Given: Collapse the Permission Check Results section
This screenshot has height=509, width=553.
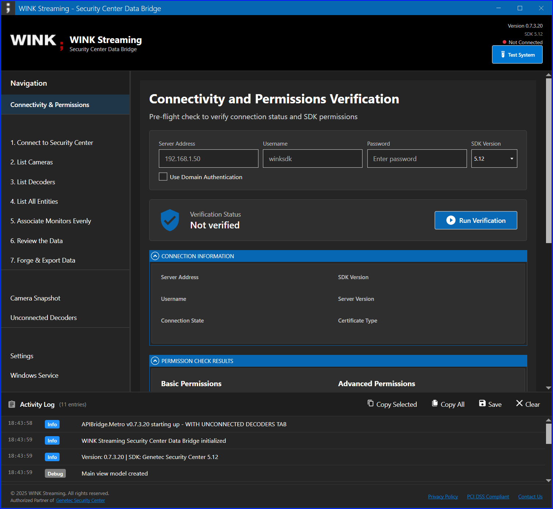Looking at the screenshot, I should click(155, 361).
